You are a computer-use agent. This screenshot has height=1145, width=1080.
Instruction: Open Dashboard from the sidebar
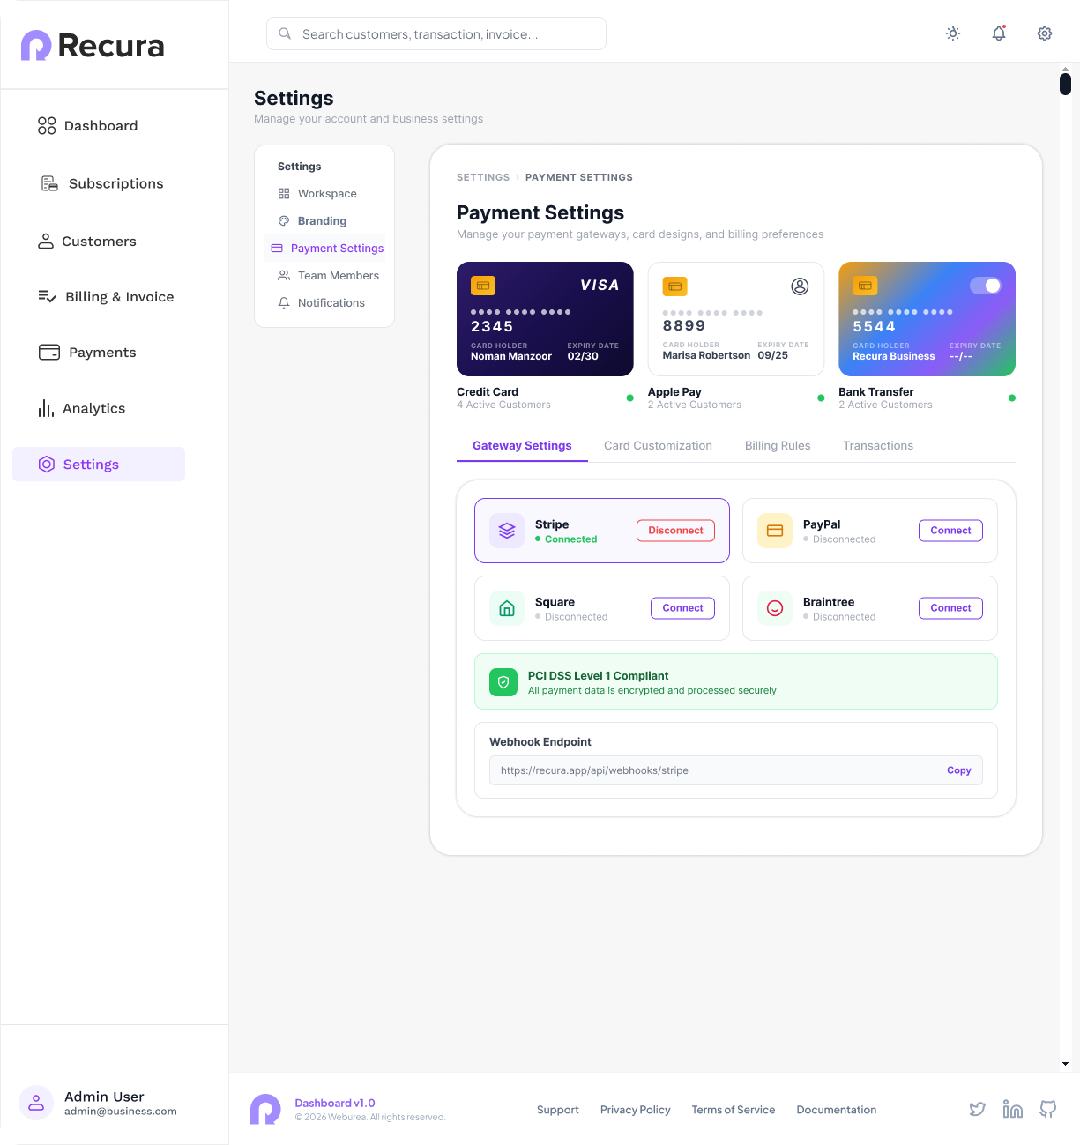pyautogui.click(x=88, y=126)
